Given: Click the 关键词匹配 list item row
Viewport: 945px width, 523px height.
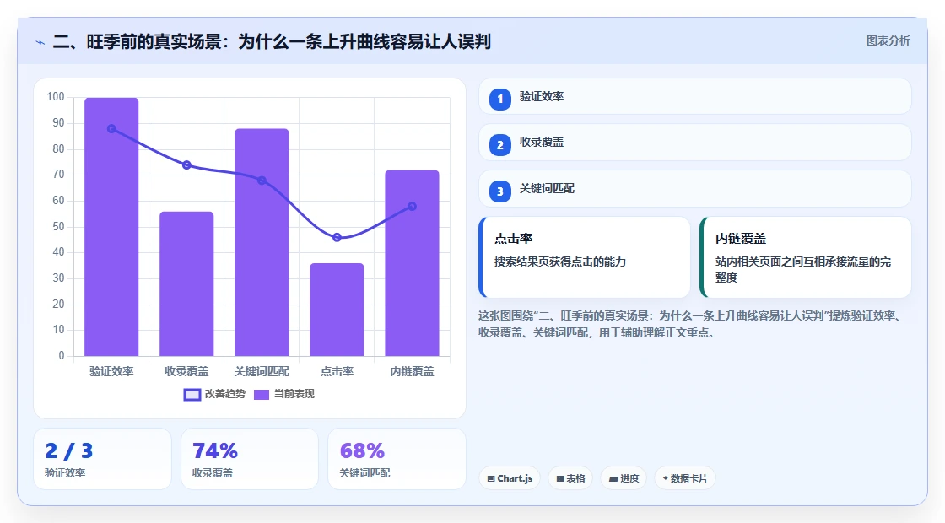Looking at the screenshot, I should 695,189.
